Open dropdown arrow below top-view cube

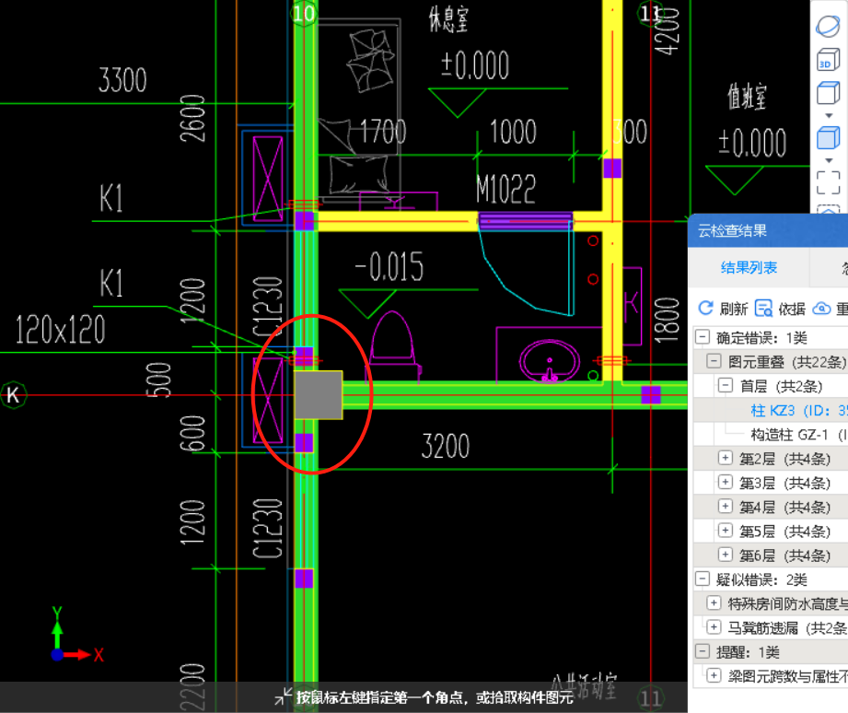(x=829, y=116)
